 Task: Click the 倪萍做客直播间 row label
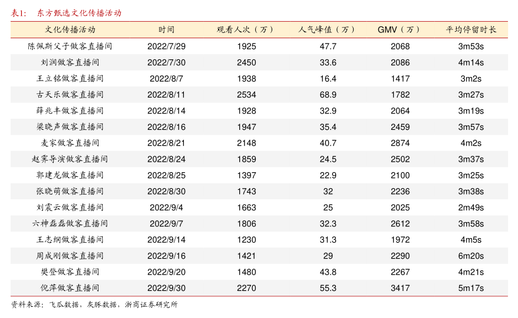[70, 288]
